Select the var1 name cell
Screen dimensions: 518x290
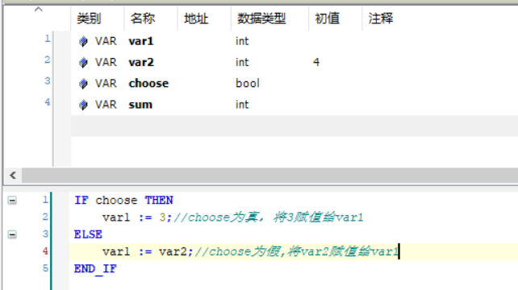click(x=141, y=41)
